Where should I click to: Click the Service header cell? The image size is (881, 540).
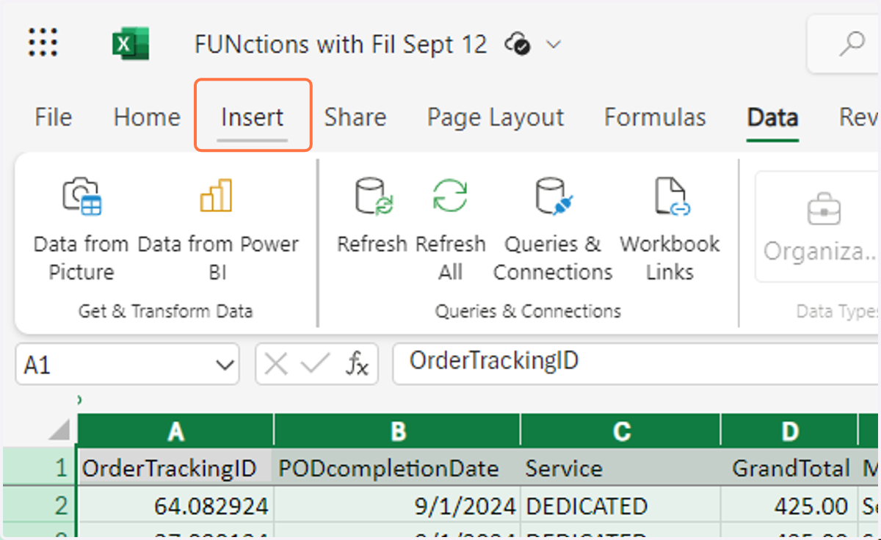tap(621, 467)
